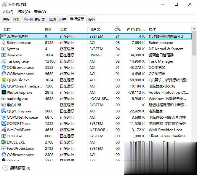Click memory value 478,112 K

136,93
